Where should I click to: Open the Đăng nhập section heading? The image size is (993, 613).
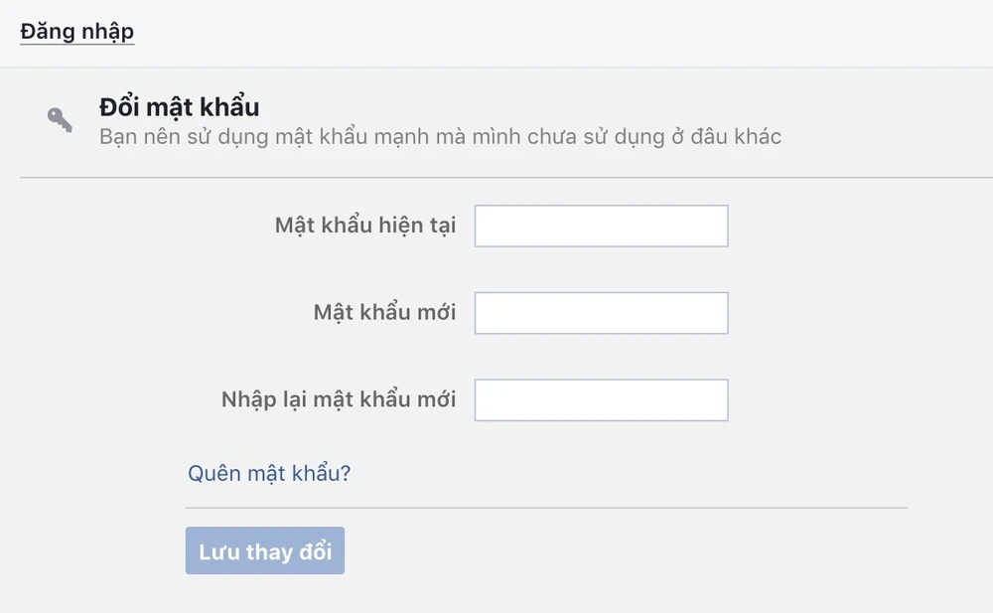(x=76, y=31)
